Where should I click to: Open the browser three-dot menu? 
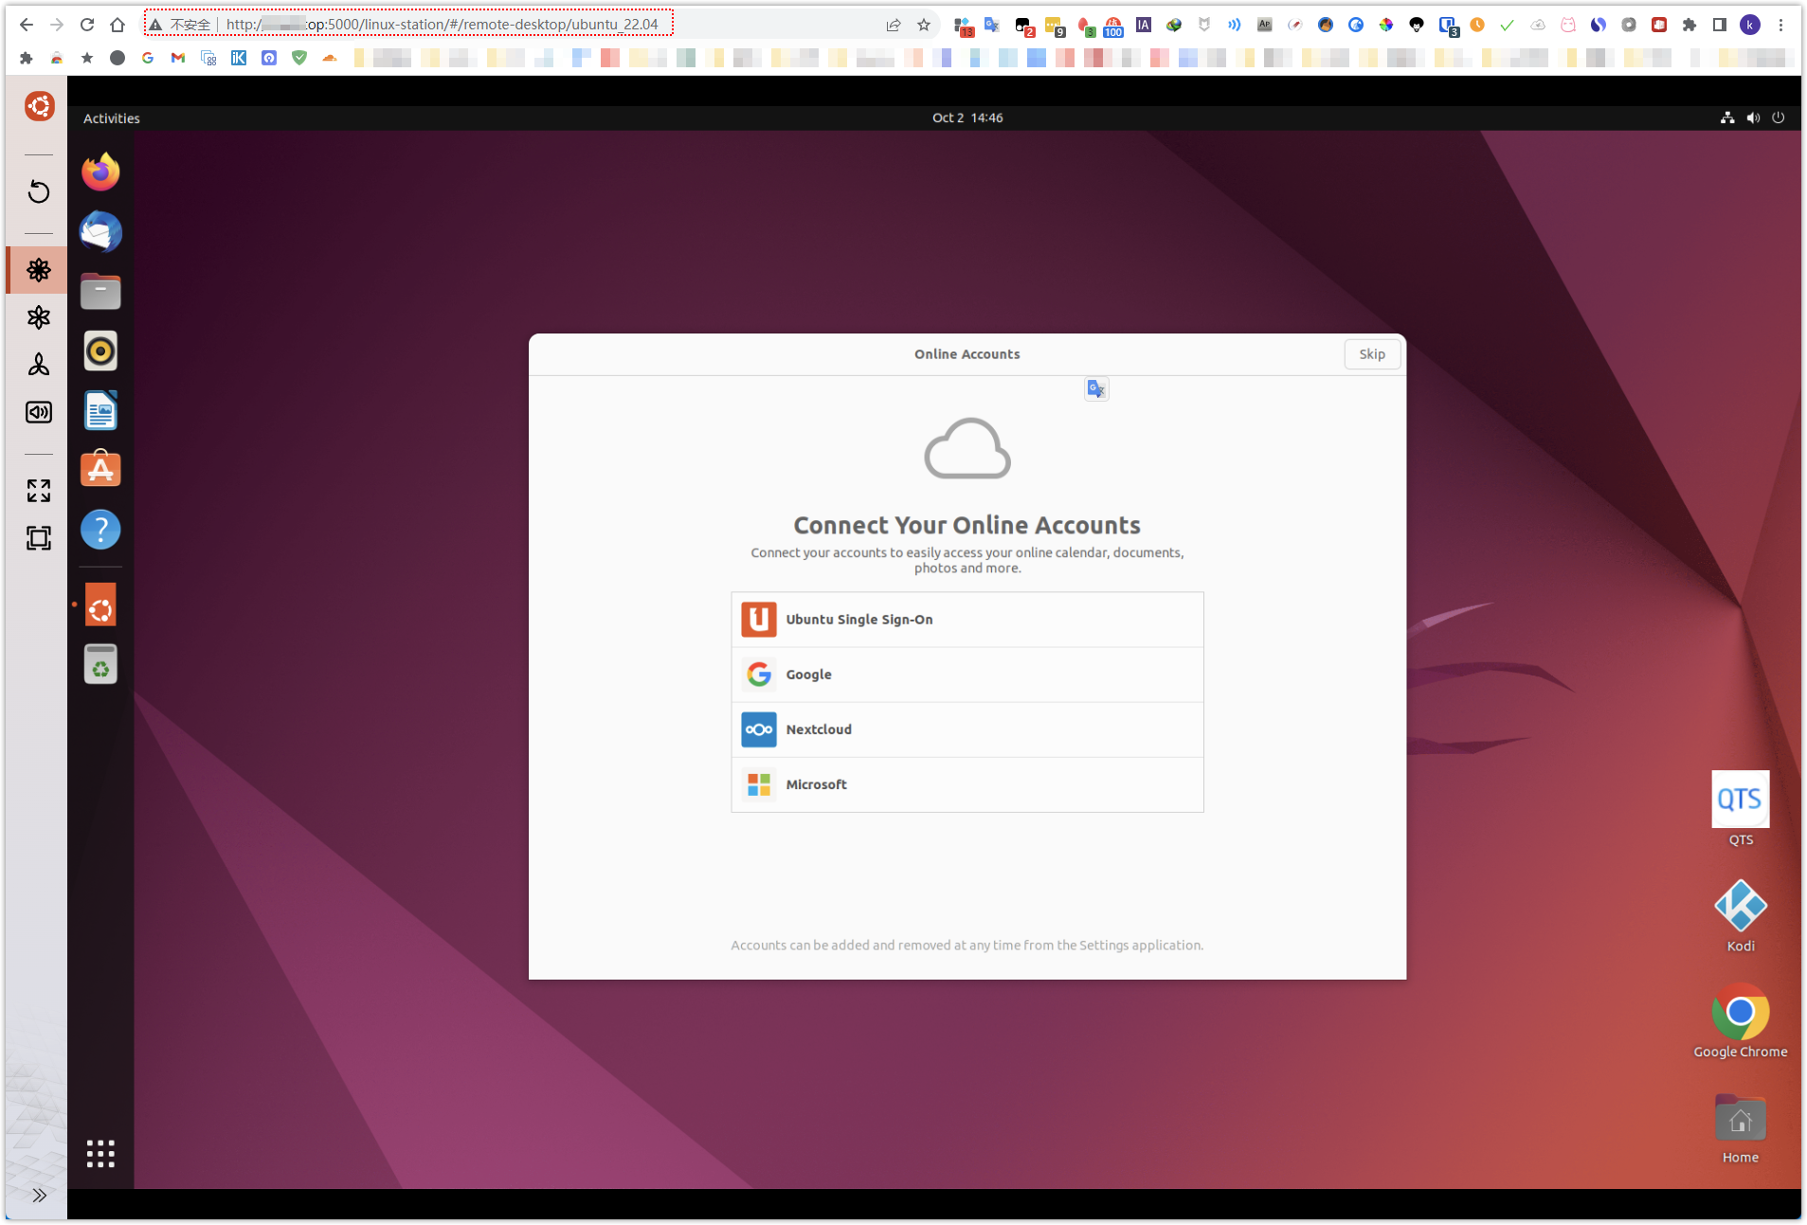[1780, 25]
